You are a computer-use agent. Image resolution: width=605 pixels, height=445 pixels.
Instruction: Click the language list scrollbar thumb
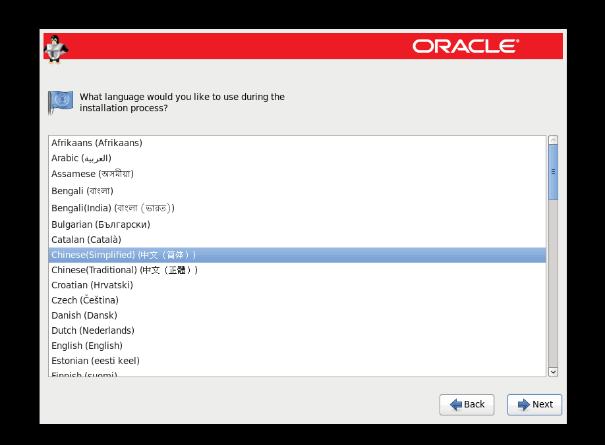point(553,172)
